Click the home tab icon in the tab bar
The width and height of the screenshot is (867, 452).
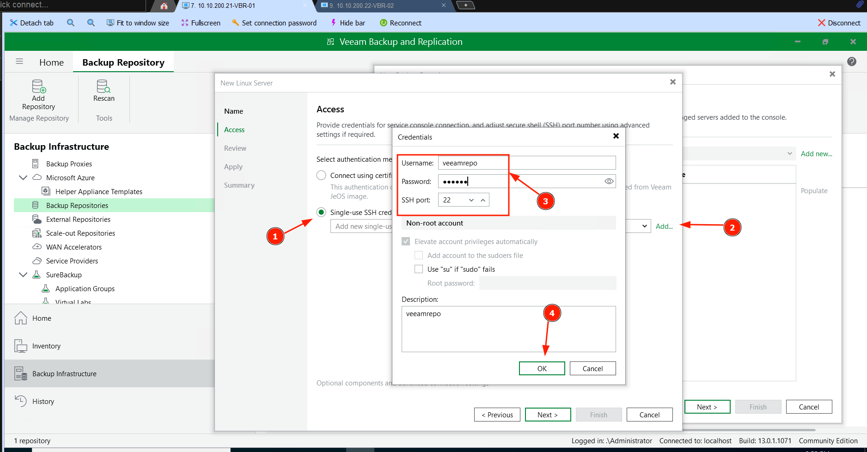pyautogui.click(x=164, y=6)
